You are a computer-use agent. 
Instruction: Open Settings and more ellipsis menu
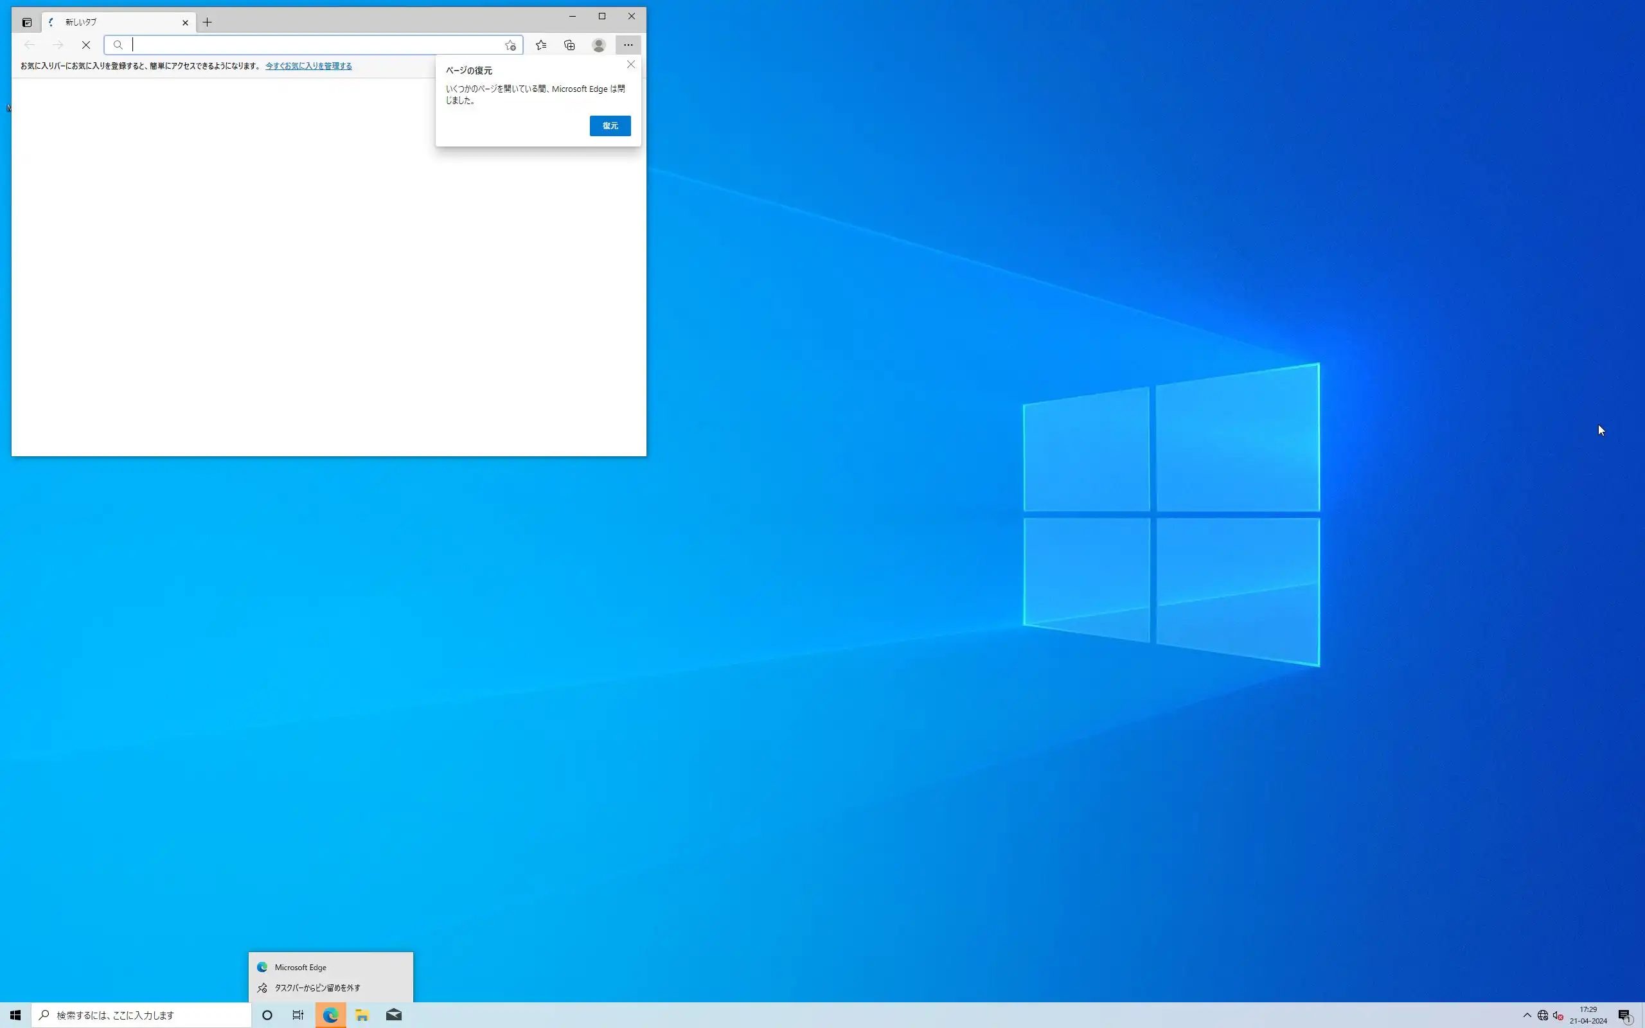point(628,45)
